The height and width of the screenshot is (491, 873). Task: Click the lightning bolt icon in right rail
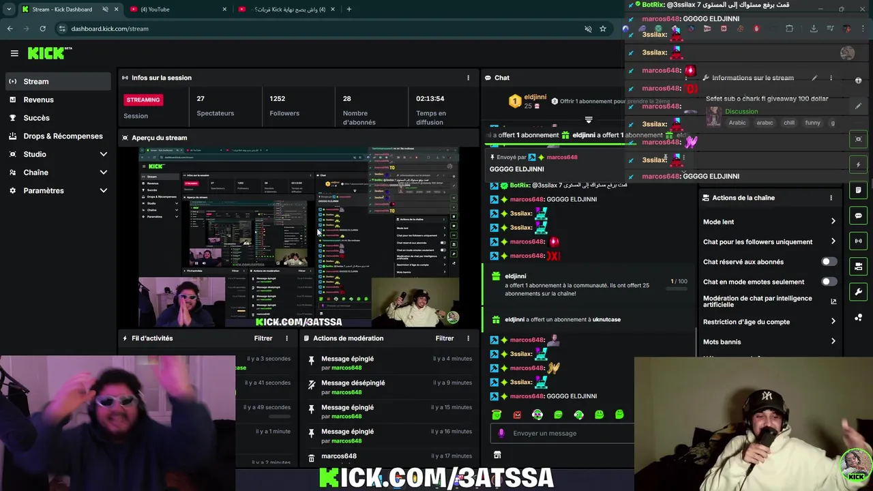[x=858, y=164]
